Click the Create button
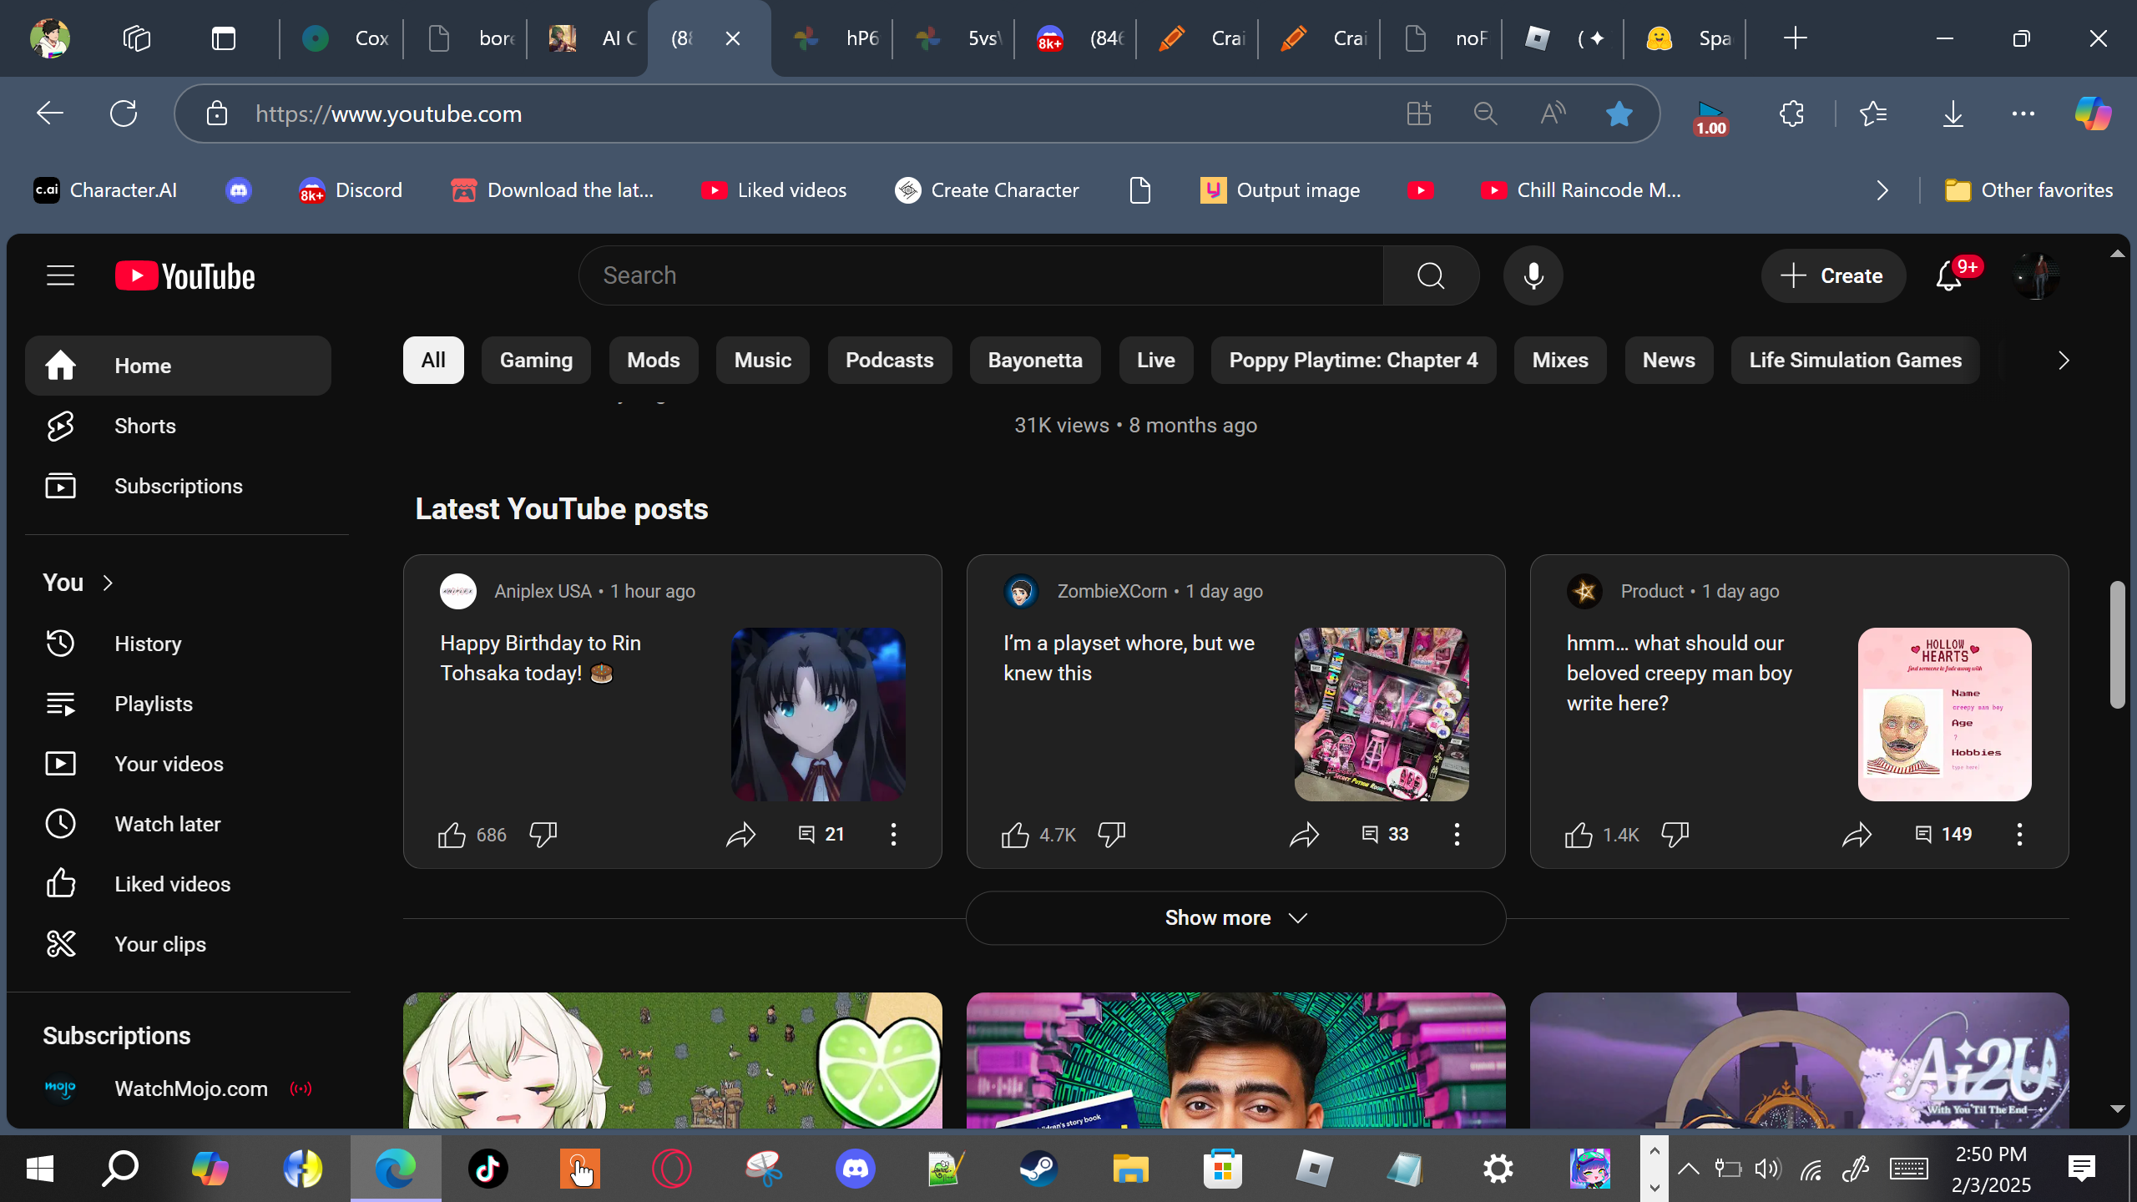Image resolution: width=2137 pixels, height=1202 pixels. point(1833,275)
